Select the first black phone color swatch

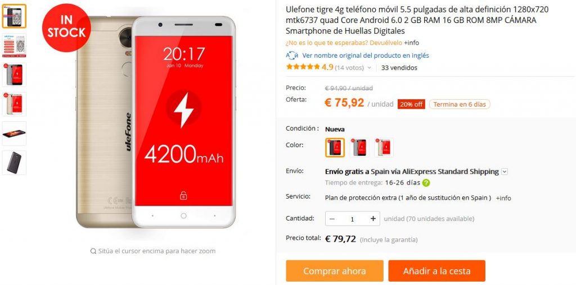pyautogui.click(x=335, y=148)
